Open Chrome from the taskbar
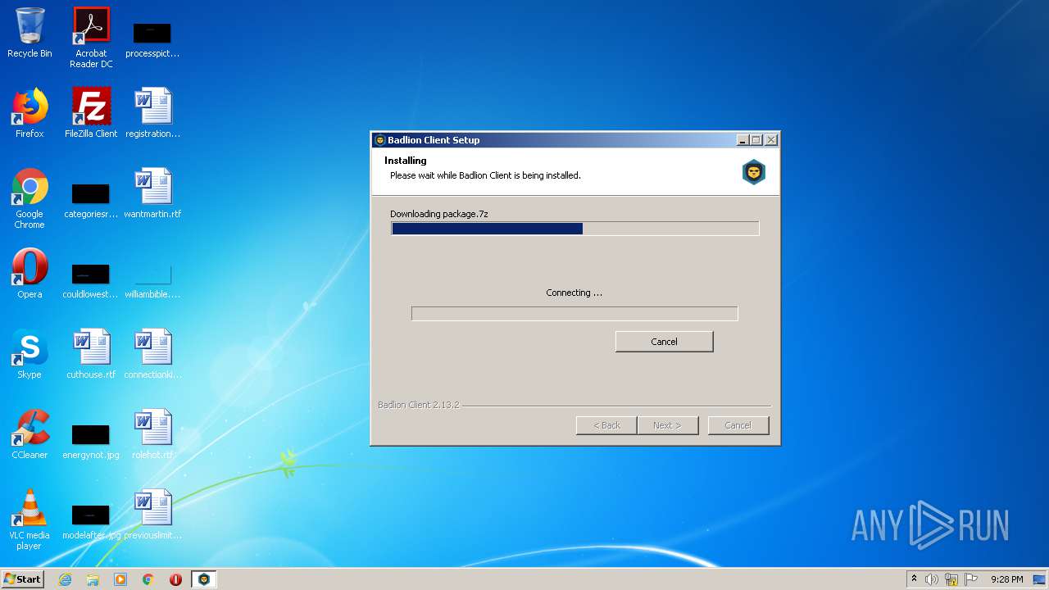This screenshot has width=1049, height=590. click(x=148, y=579)
